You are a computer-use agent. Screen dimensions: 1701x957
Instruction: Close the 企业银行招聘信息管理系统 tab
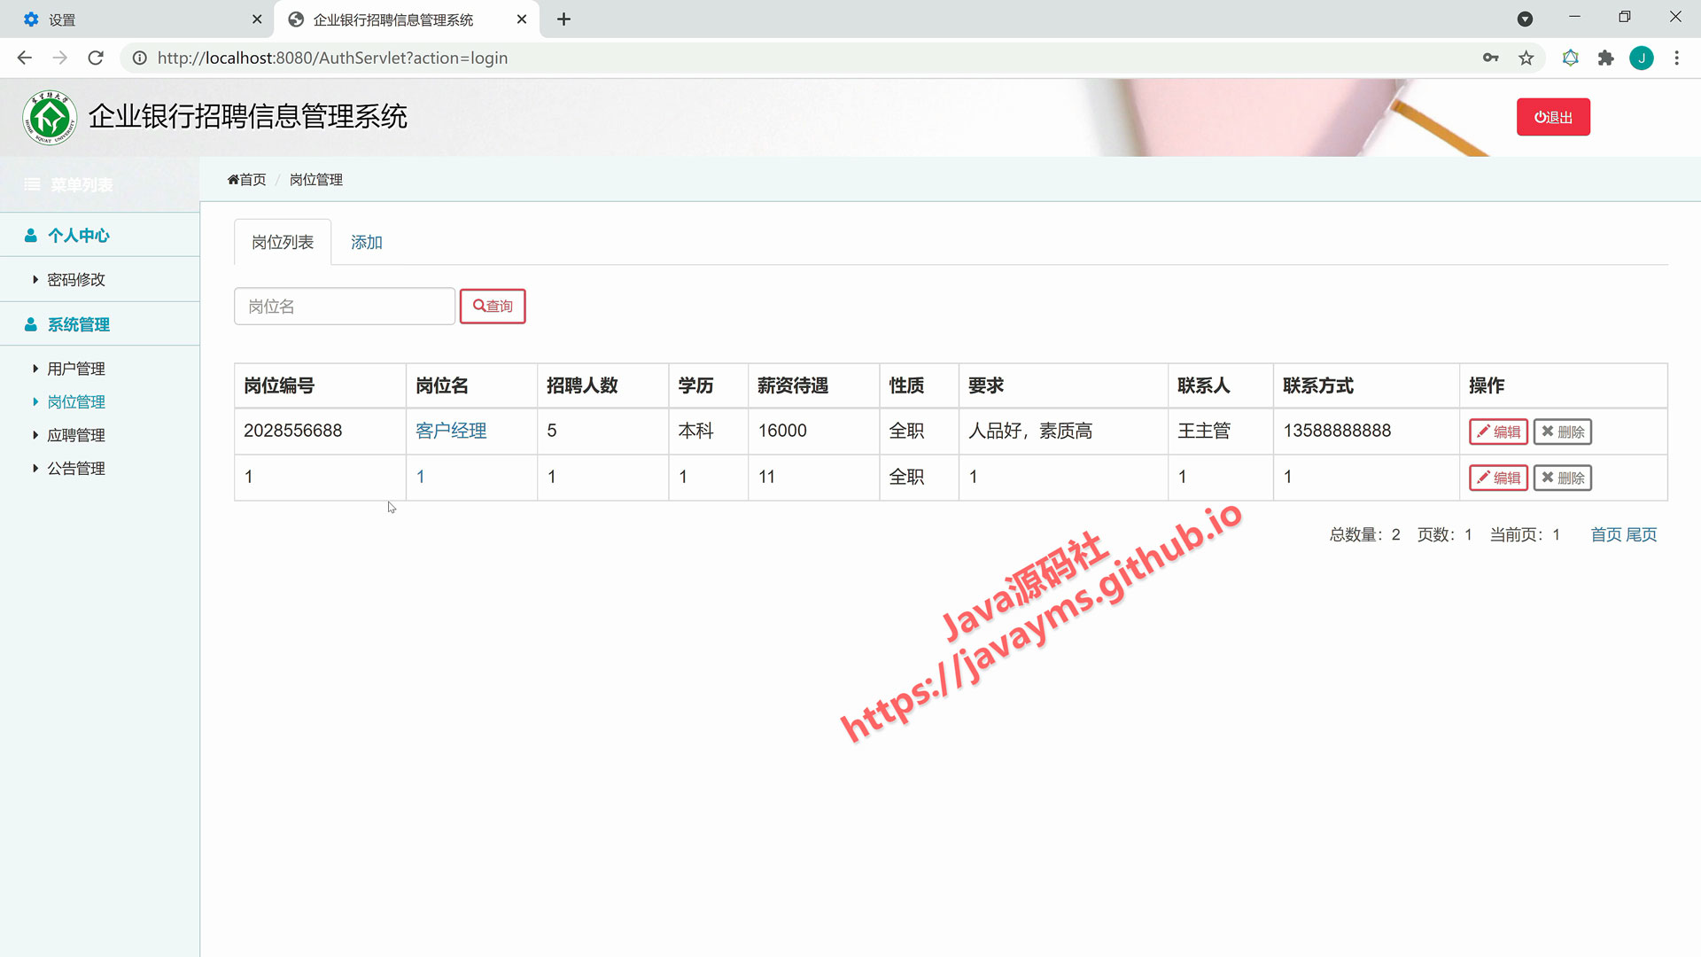(x=522, y=19)
